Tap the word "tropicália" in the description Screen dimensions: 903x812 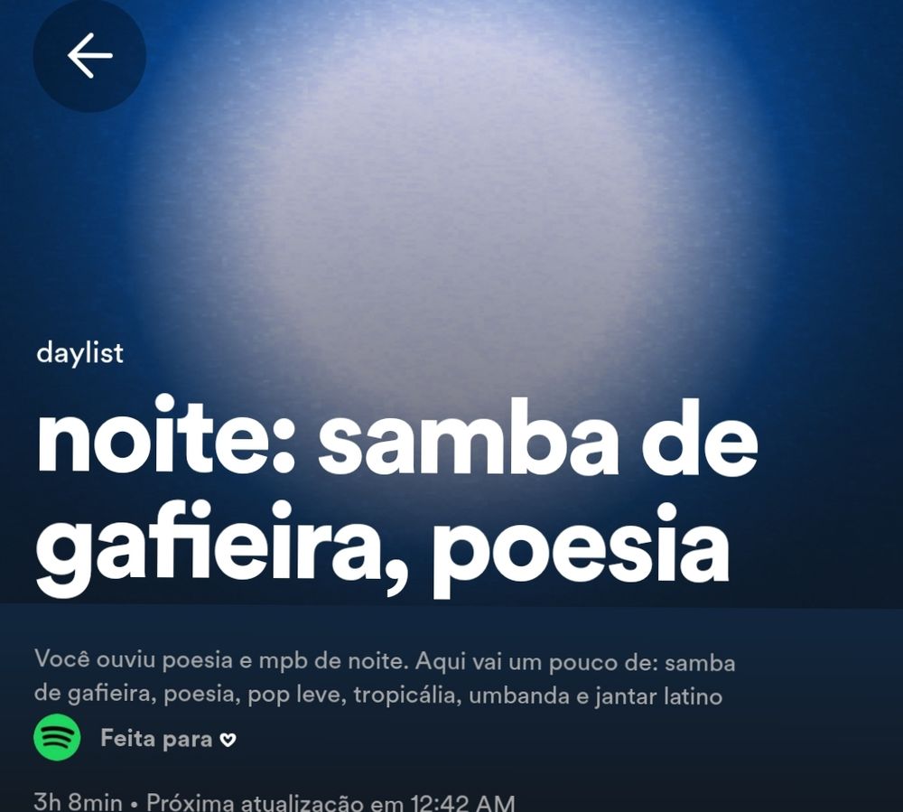pos(405,695)
